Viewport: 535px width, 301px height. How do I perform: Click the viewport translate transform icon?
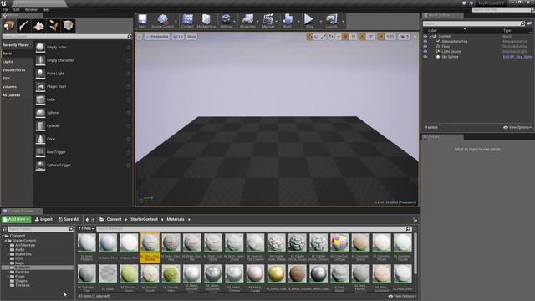click(x=309, y=37)
